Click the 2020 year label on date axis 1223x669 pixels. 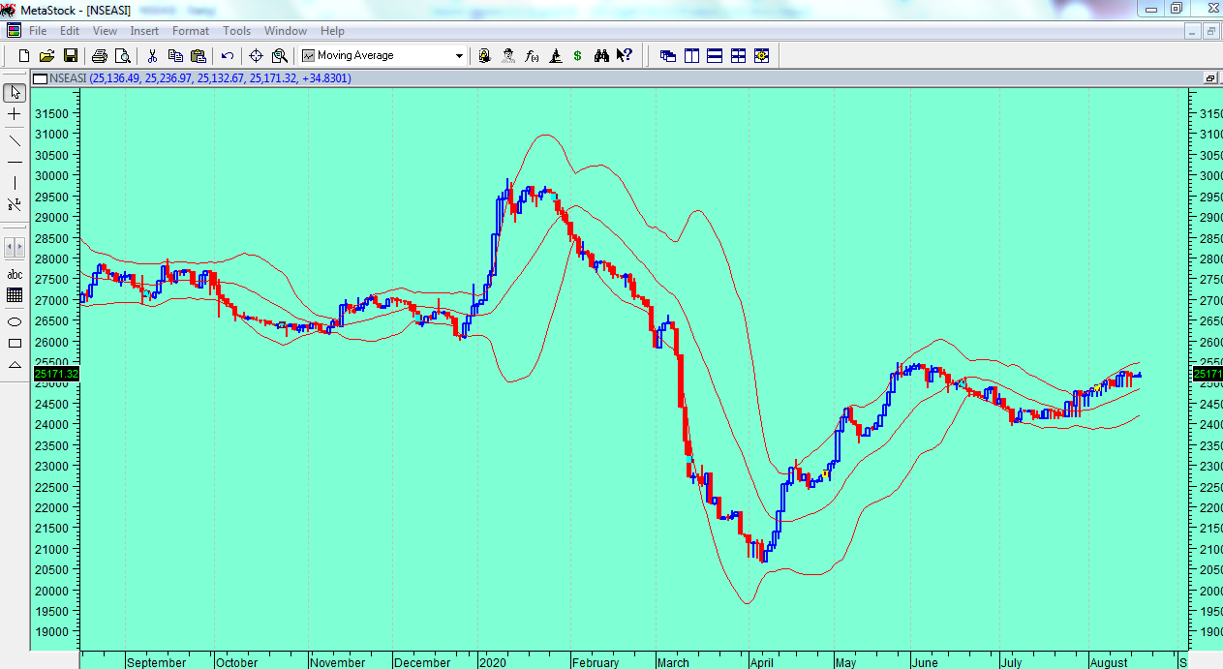[x=493, y=662]
